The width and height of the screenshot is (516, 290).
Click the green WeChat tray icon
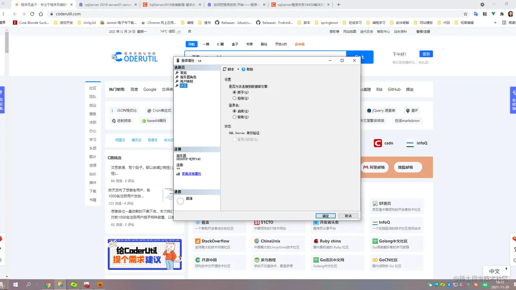point(430,285)
